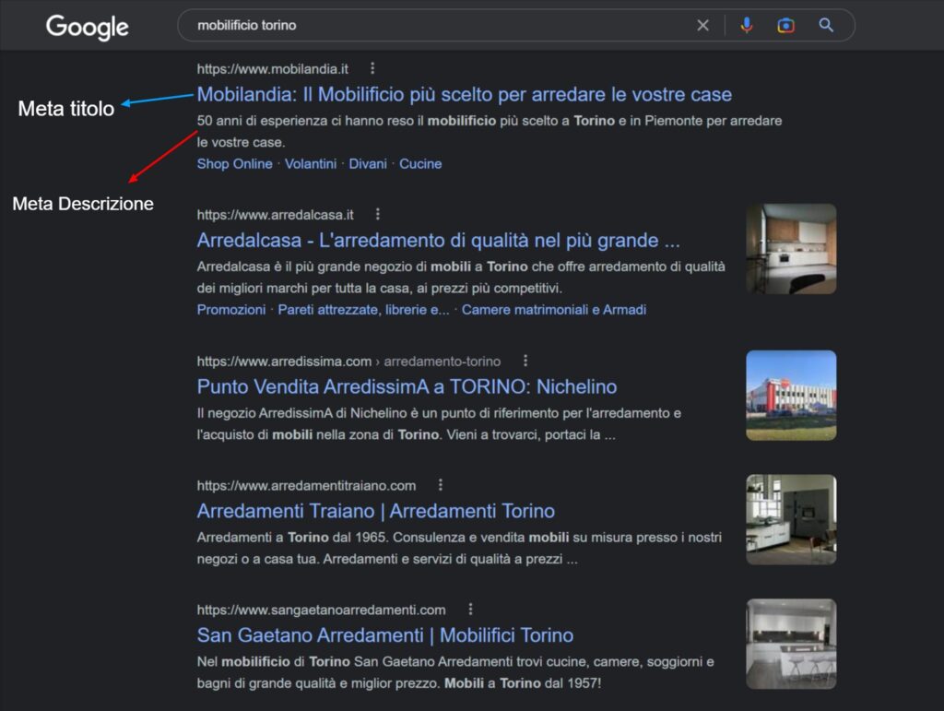Follow the Camere matrimoniali e Armadi sitelink
The width and height of the screenshot is (944, 711).
click(x=554, y=310)
